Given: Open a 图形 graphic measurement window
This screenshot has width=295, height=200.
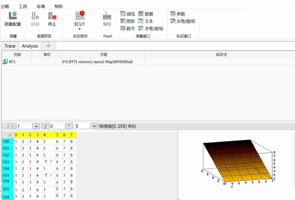Looking at the screenshot, I should 128,21.
